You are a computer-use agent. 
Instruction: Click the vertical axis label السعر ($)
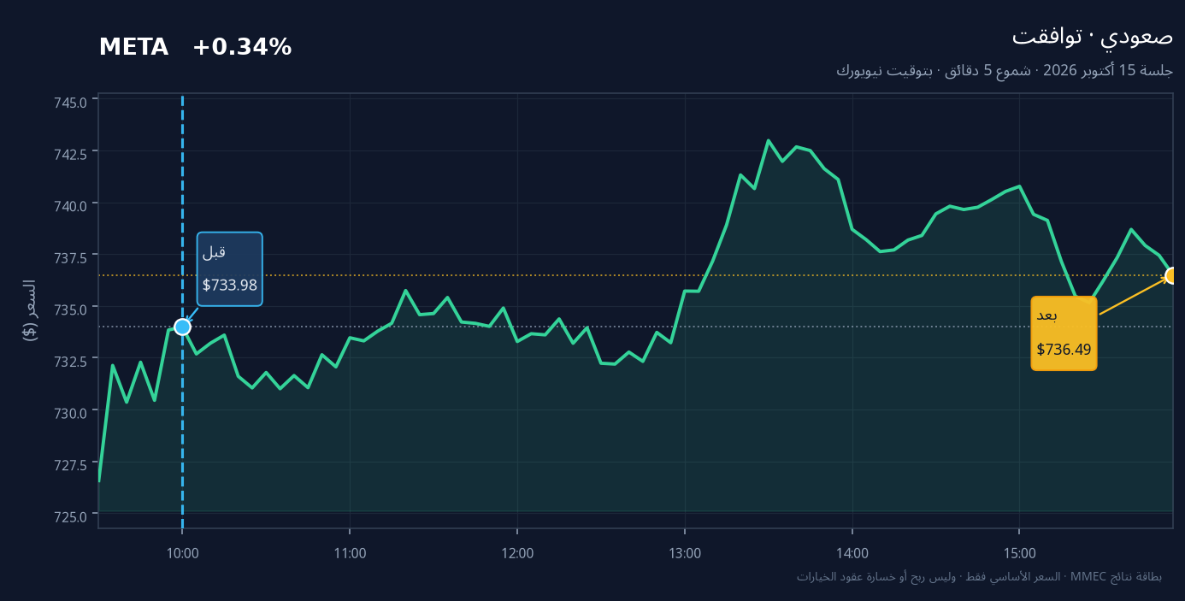click(30, 309)
